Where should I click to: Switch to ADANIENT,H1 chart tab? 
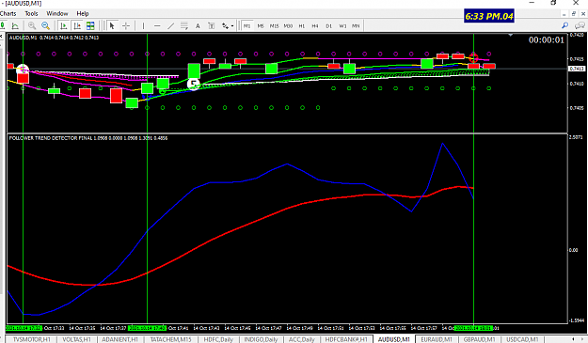click(120, 339)
